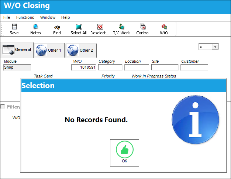
Task: Click the Save floppy disk icon
Action: pos(14,27)
